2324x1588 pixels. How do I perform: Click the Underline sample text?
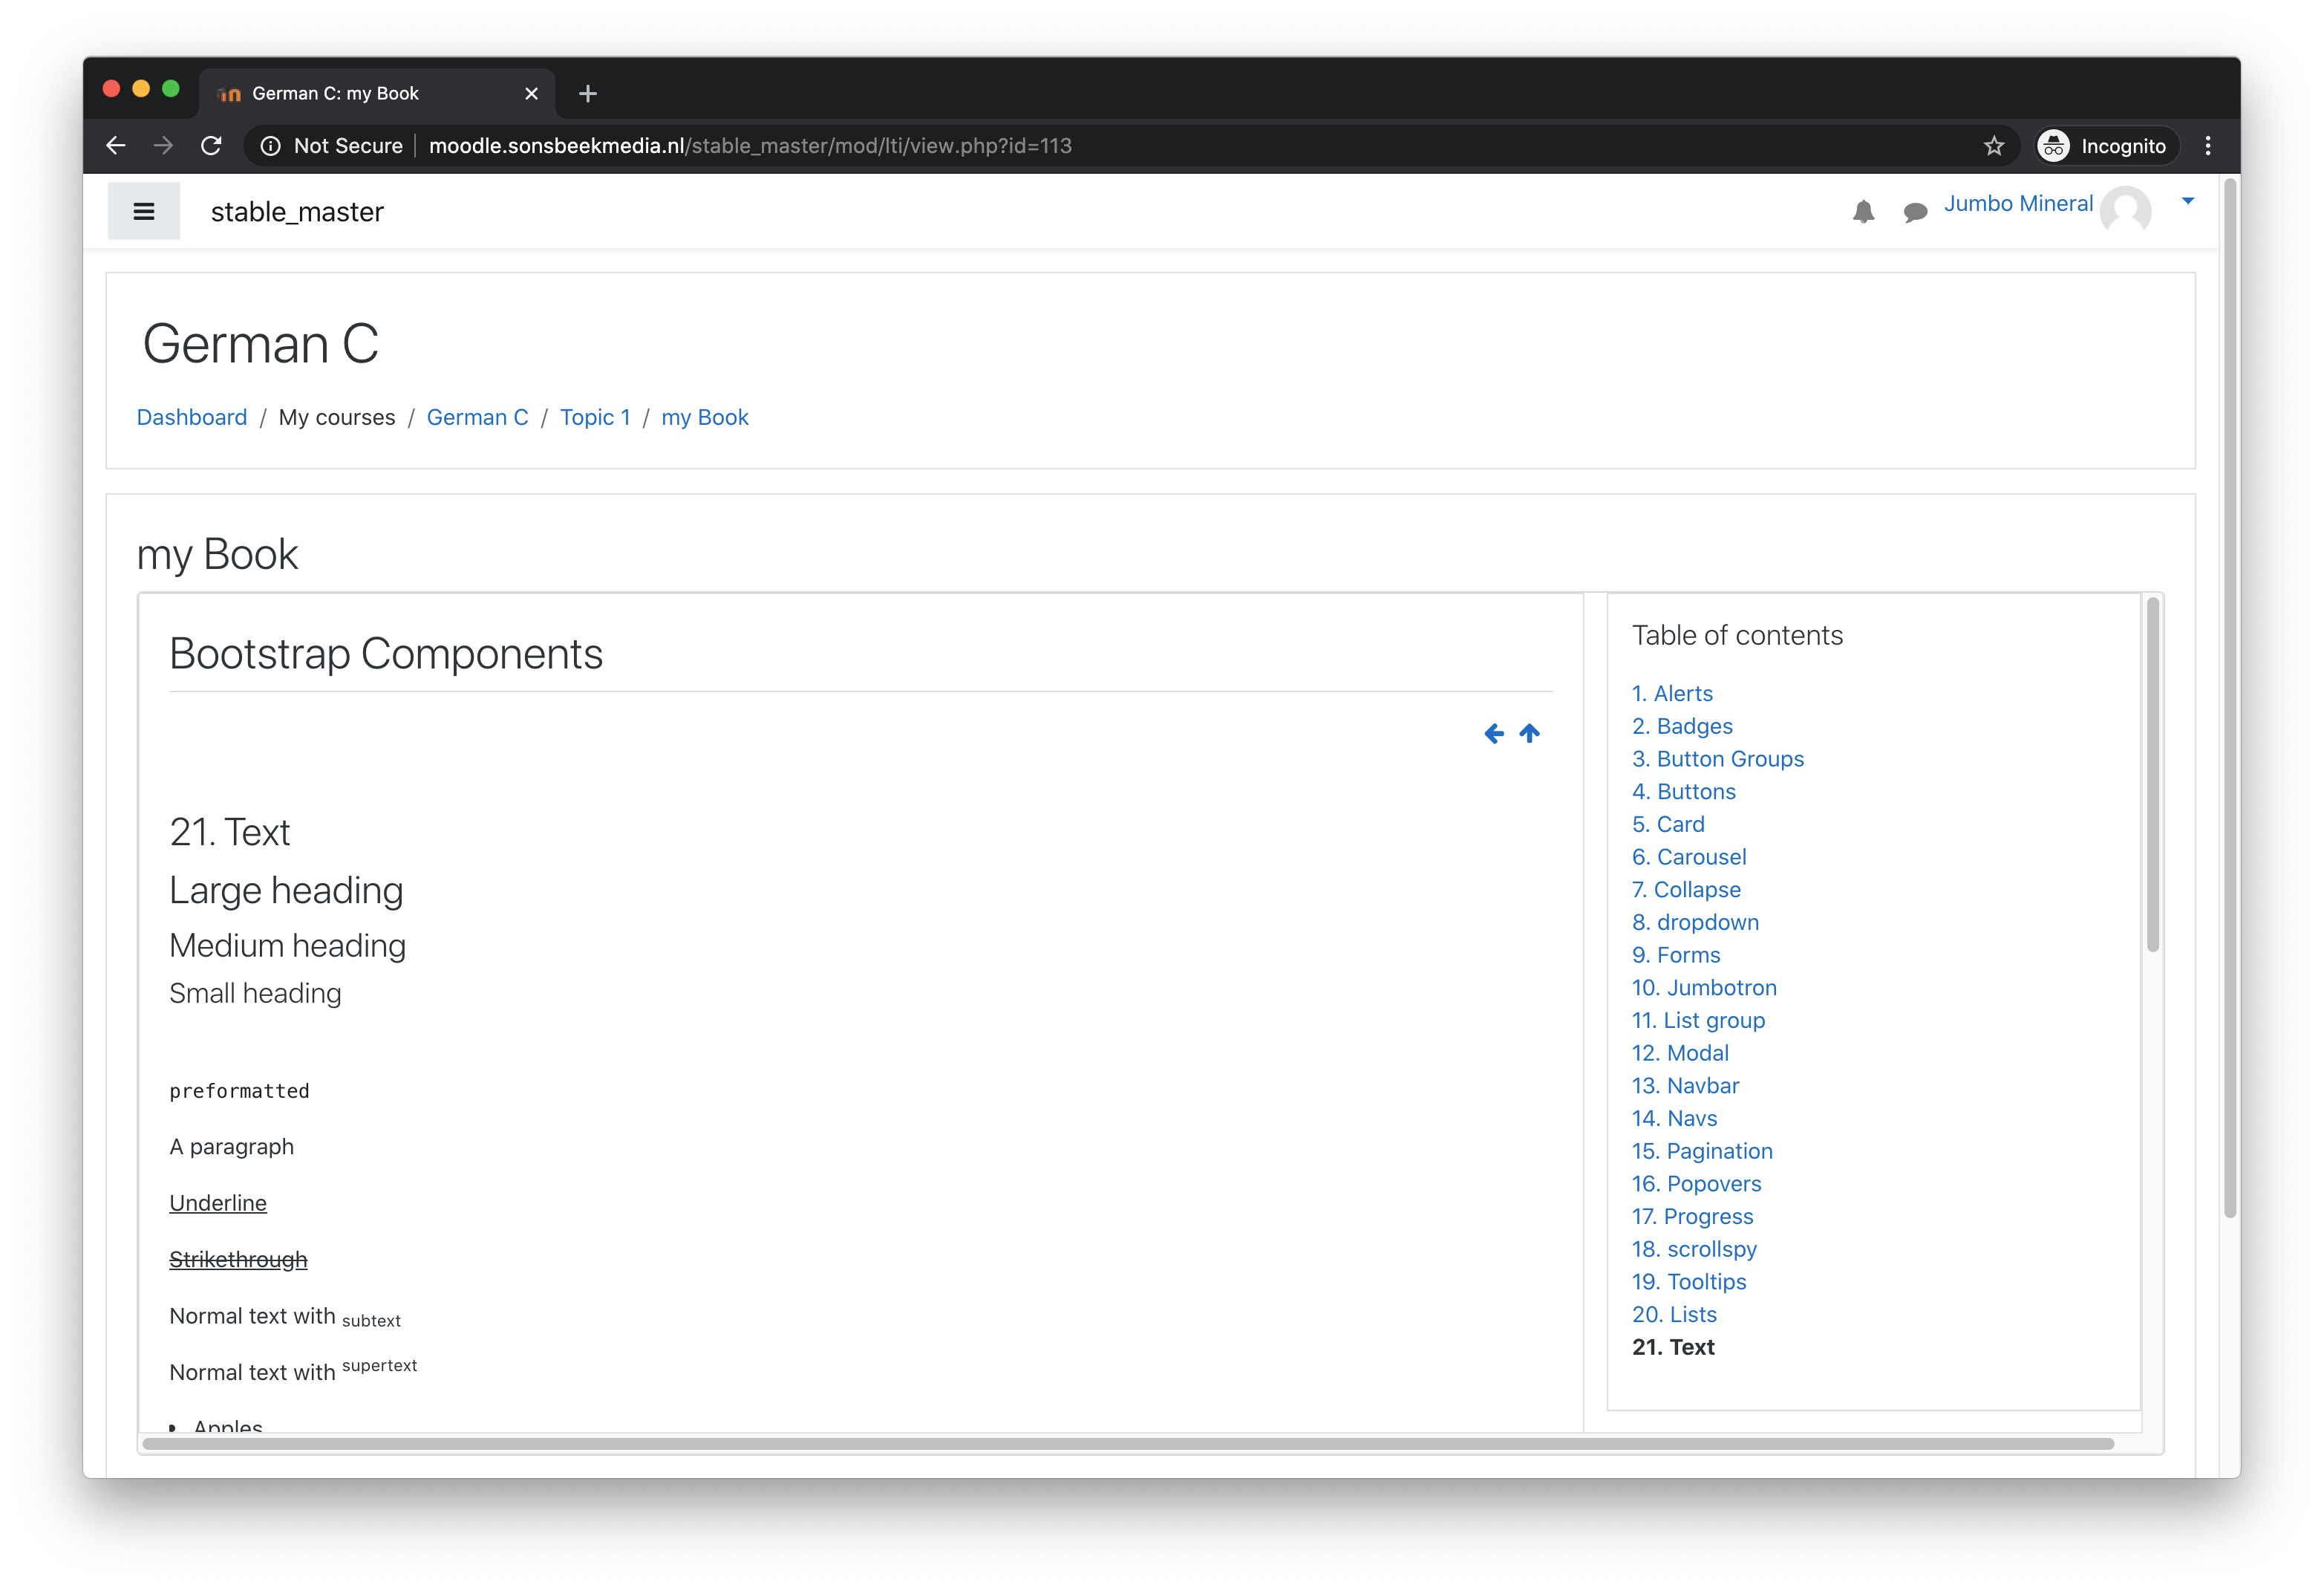click(218, 1203)
